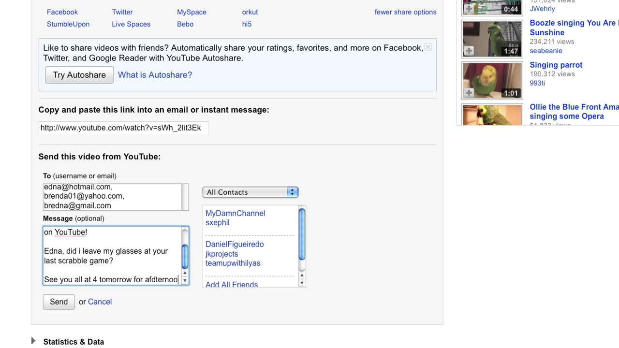This screenshot has height=348, width=619.
Task: Add the 0:44 video to queue (plus icon)
Action: 469,9
